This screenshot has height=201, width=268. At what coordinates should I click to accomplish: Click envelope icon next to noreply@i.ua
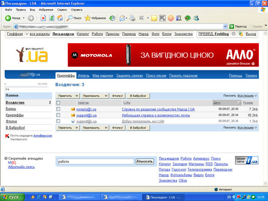click(73, 109)
